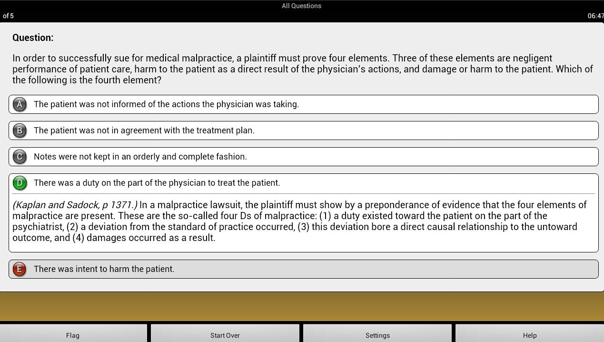Tap the Start Over button
The image size is (604, 342).
point(225,333)
